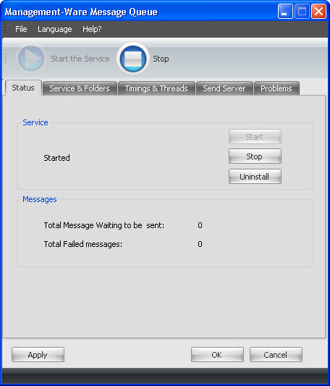Click the toolbar grip handle beside play icon
330x386 pixels.
[7, 59]
